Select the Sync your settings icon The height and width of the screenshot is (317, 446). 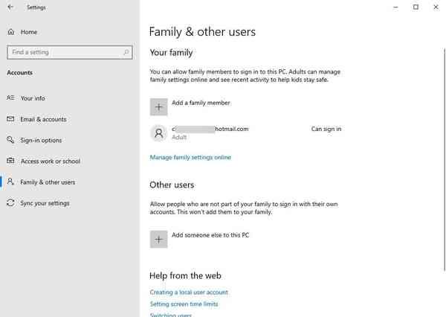click(x=10, y=203)
